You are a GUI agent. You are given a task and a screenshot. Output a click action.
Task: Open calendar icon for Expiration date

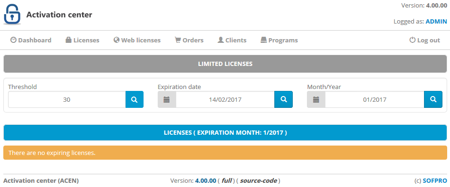(167, 99)
